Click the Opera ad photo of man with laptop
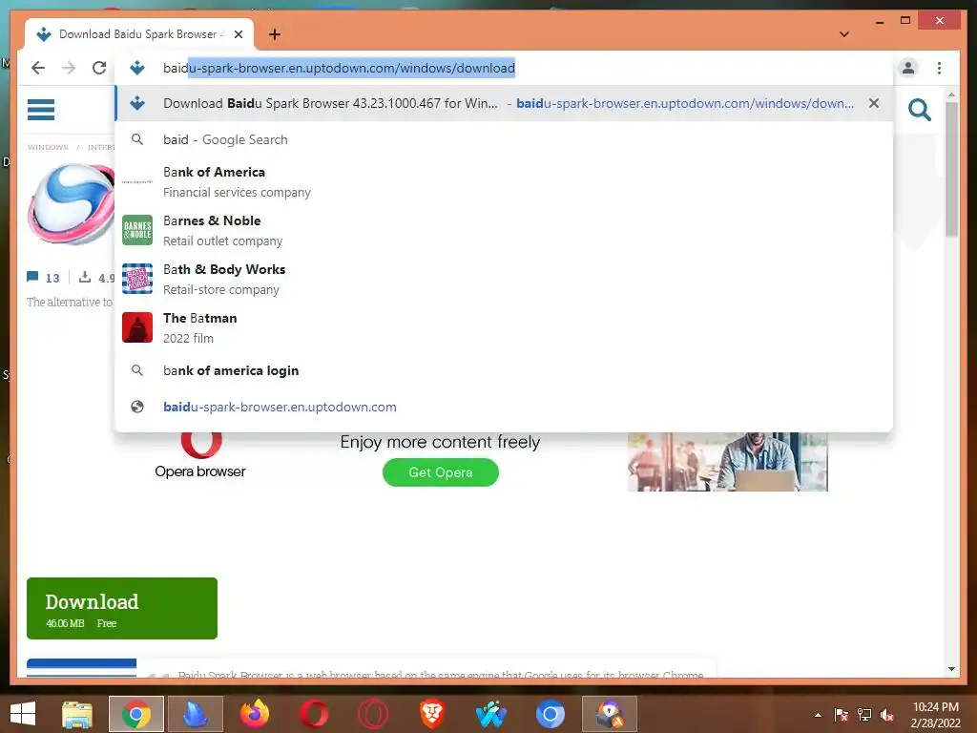The image size is (977, 733). (x=727, y=462)
